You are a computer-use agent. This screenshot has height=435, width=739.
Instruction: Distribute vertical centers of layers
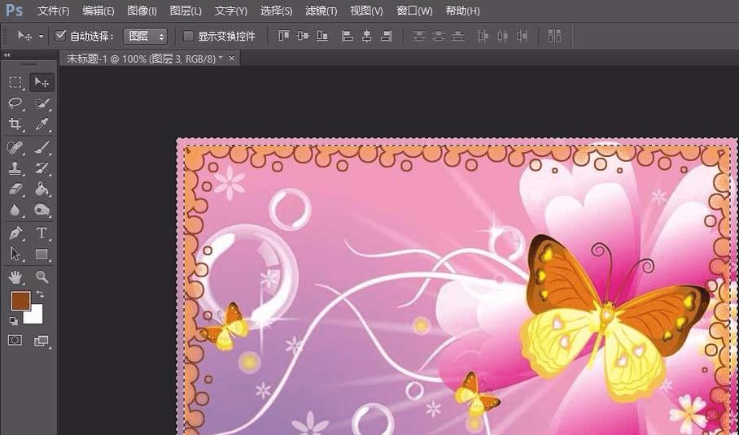(x=439, y=36)
